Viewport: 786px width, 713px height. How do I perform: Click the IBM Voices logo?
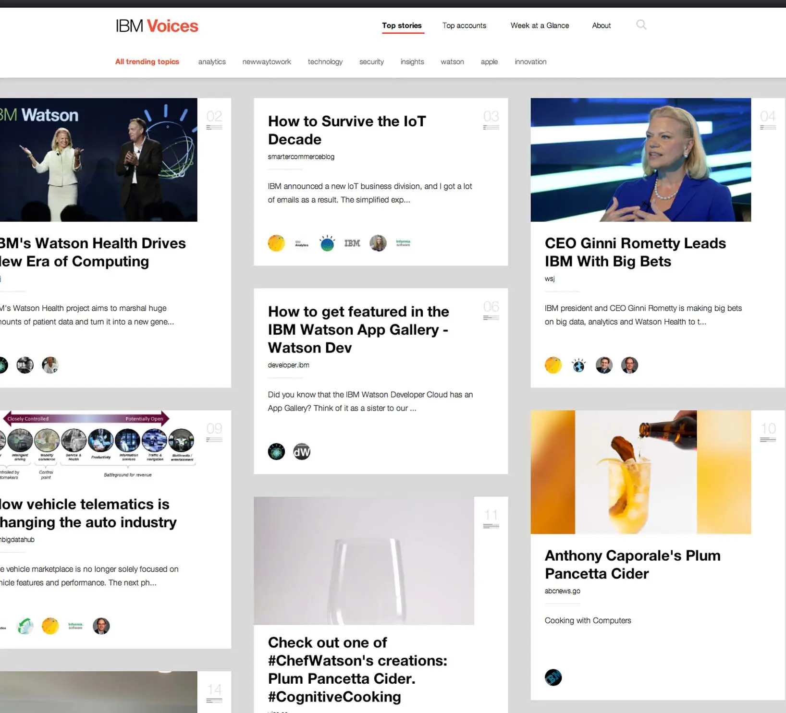click(157, 26)
